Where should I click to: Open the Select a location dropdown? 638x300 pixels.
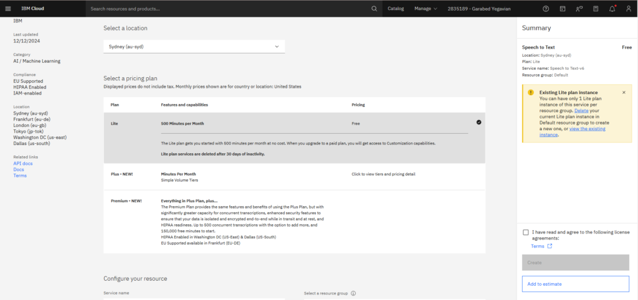point(194,46)
